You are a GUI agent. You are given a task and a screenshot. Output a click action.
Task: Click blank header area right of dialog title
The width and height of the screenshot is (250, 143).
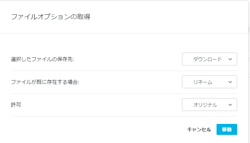pyautogui.click(x=167, y=17)
